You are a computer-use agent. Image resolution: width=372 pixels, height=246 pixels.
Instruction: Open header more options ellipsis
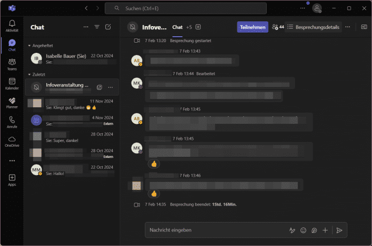[347, 27]
